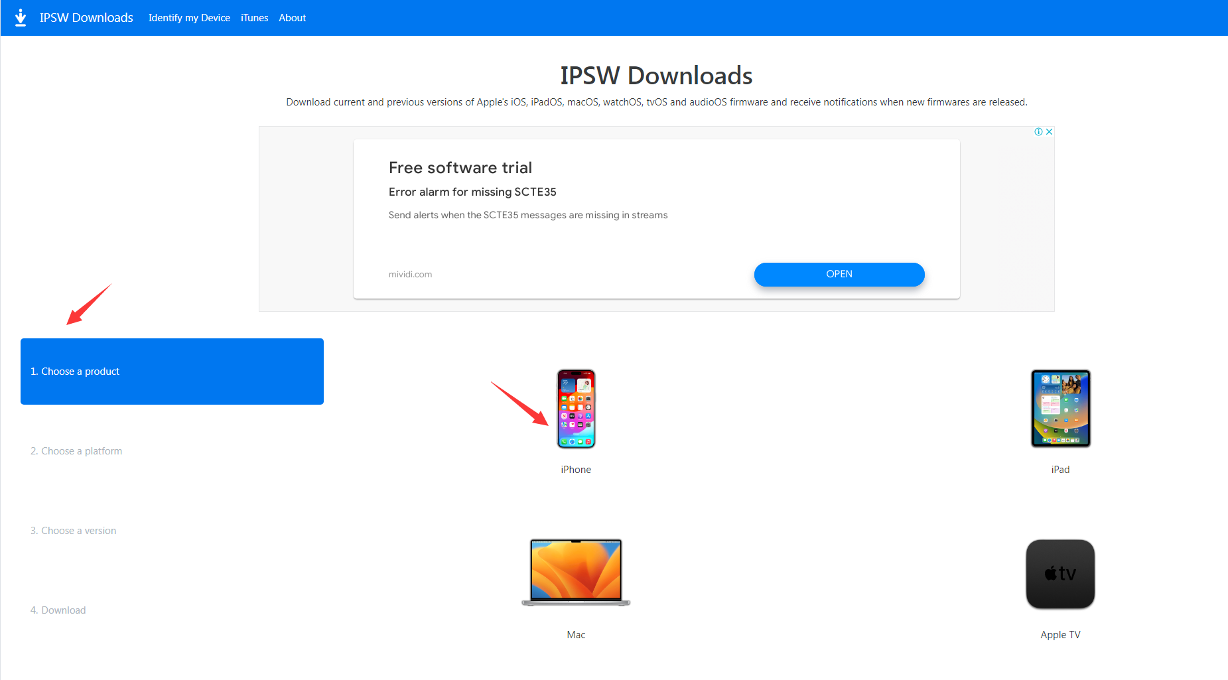
Task: Select step 1 Choose a product
Action: pyautogui.click(x=172, y=372)
